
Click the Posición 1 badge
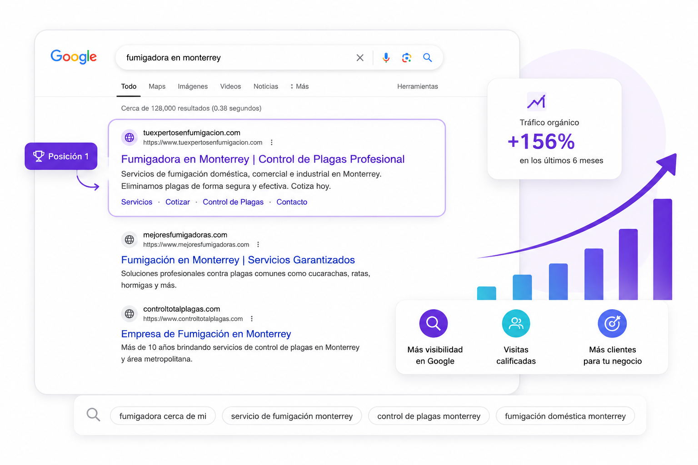(x=61, y=156)
